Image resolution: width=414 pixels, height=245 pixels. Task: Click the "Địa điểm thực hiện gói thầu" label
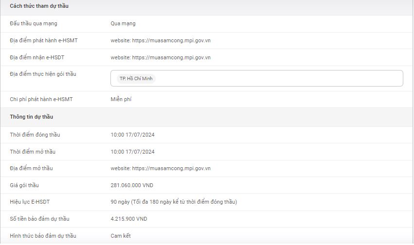pos(43,74)
